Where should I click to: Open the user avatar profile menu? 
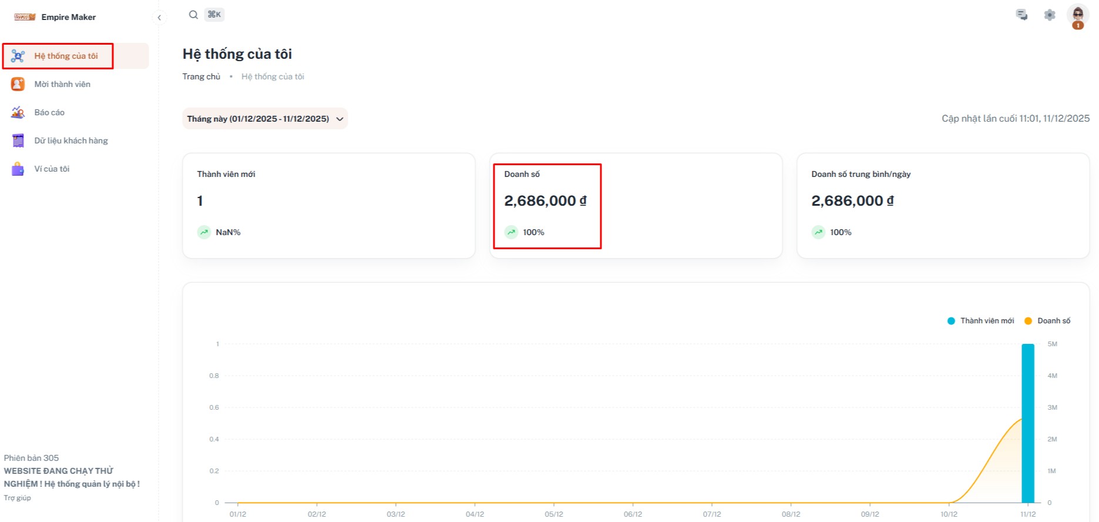(1077, 15)
